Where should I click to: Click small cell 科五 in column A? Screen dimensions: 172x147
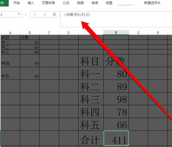[x=10, y=73]
